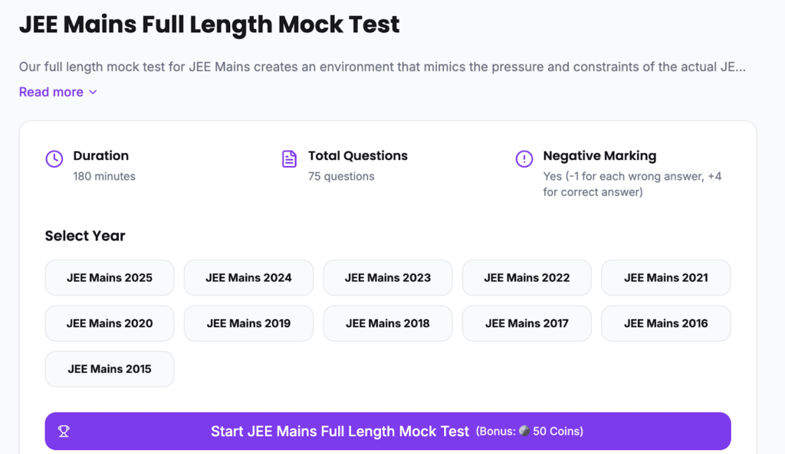The image size is (785, 454).
Task: Click the clock icon beside Duration
Action: [54, 159]
